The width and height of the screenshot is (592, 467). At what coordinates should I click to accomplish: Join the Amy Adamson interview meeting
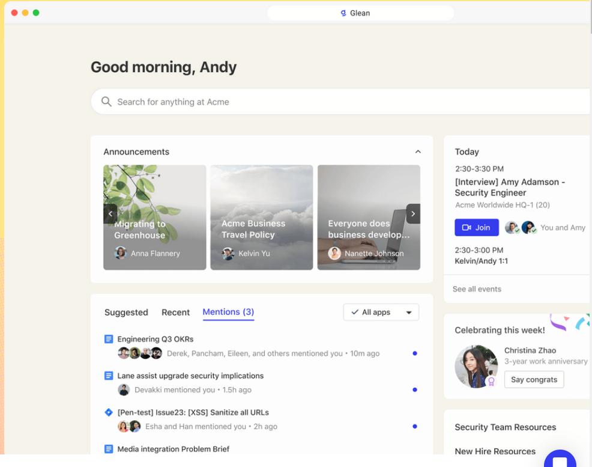click(477, 227)
